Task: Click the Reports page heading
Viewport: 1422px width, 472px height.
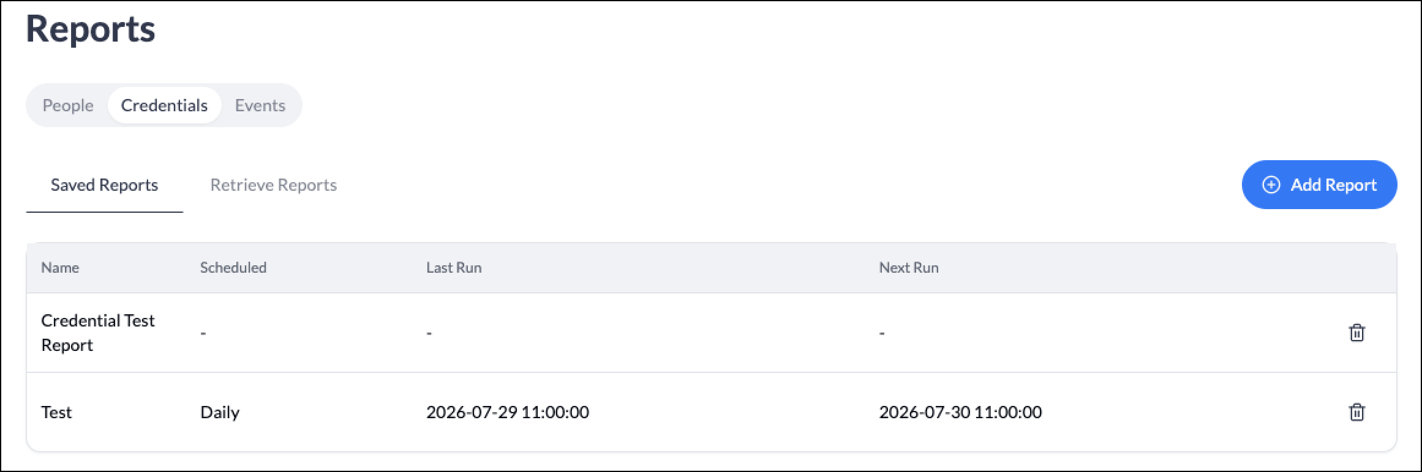Action: (91, 29)
